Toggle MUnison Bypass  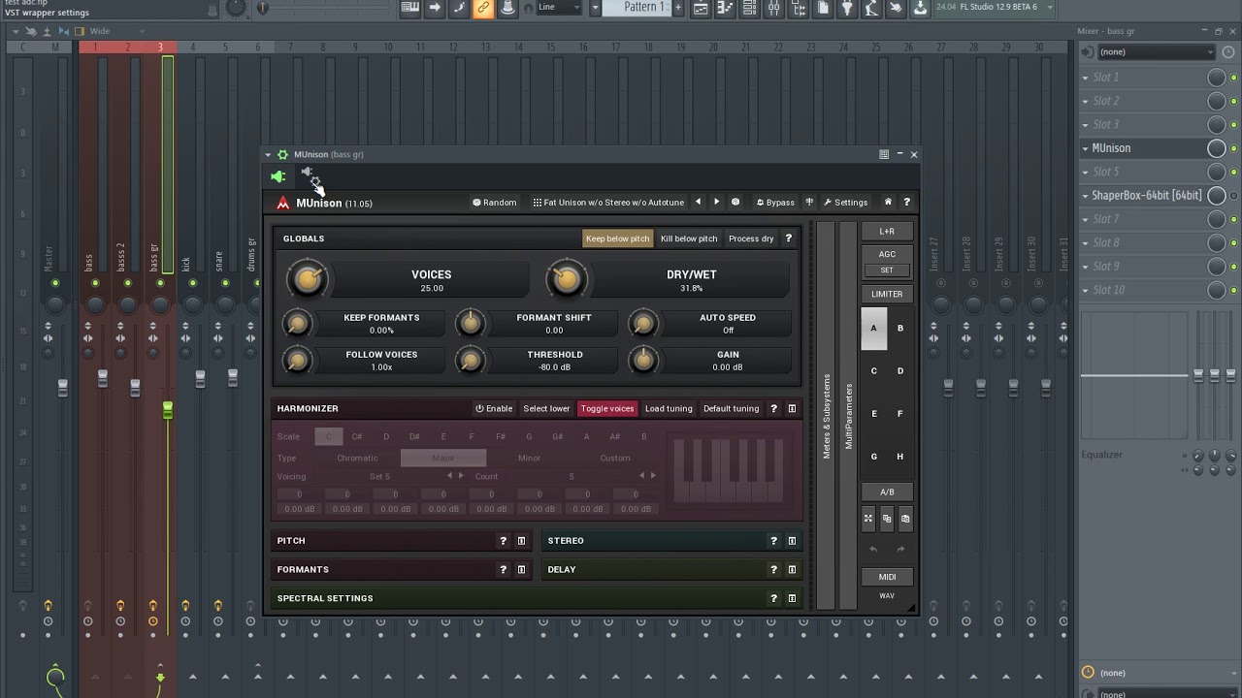[775, 203]
